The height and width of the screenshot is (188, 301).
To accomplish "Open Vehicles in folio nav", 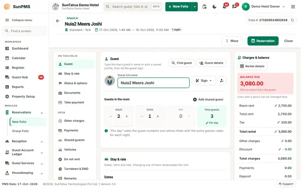I will pos(75,150).
